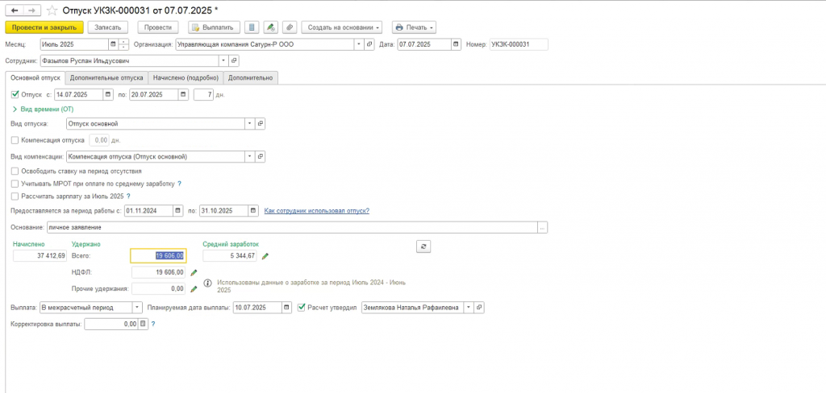Click the Номер field УКЗК-000031

[x=519, y=45]
